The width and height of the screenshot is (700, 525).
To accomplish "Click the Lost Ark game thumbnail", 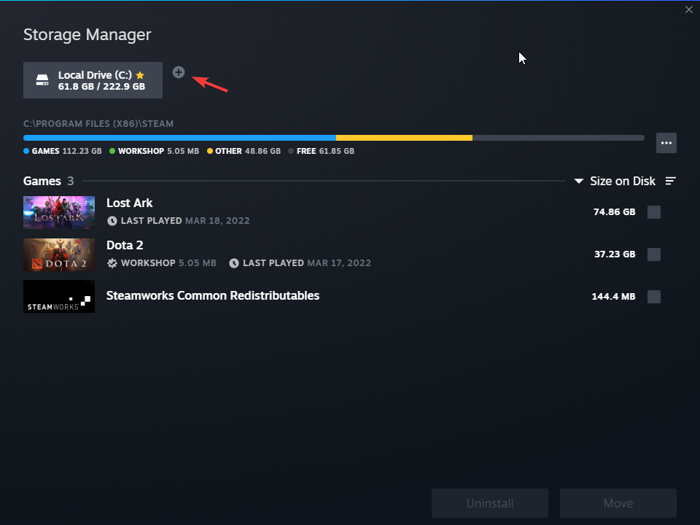I will [x=59, y=212].
